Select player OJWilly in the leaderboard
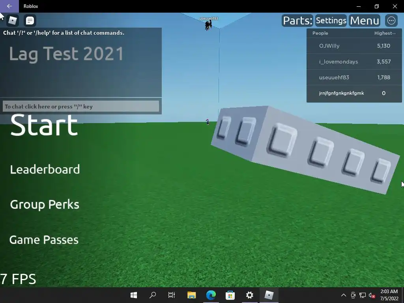This screenshot has height=303, width=404. point(354,46)
